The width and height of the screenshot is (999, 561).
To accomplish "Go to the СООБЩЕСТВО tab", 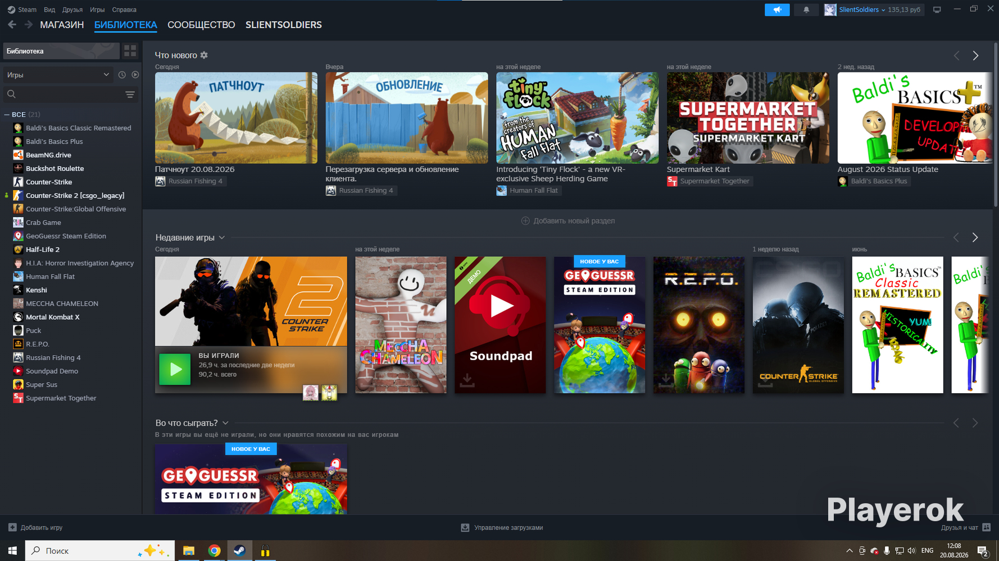I will click(x=201, y=25).
